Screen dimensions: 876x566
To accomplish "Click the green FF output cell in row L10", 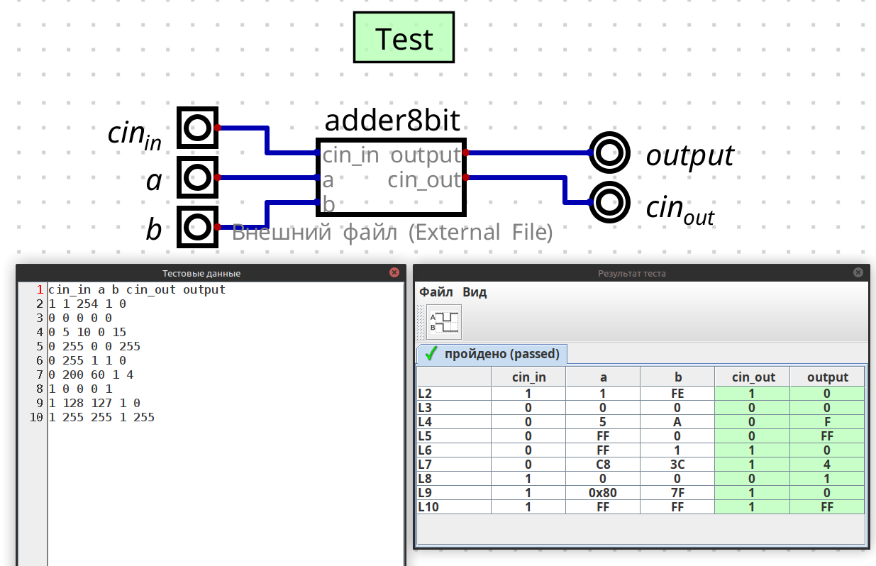I will pos(827,506).
